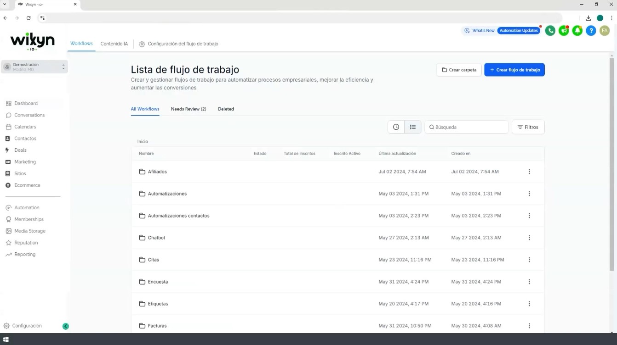This screenshot has width=617, height=345.
Task: Select the Needs Review (2) tab
Action: point(189,109)
